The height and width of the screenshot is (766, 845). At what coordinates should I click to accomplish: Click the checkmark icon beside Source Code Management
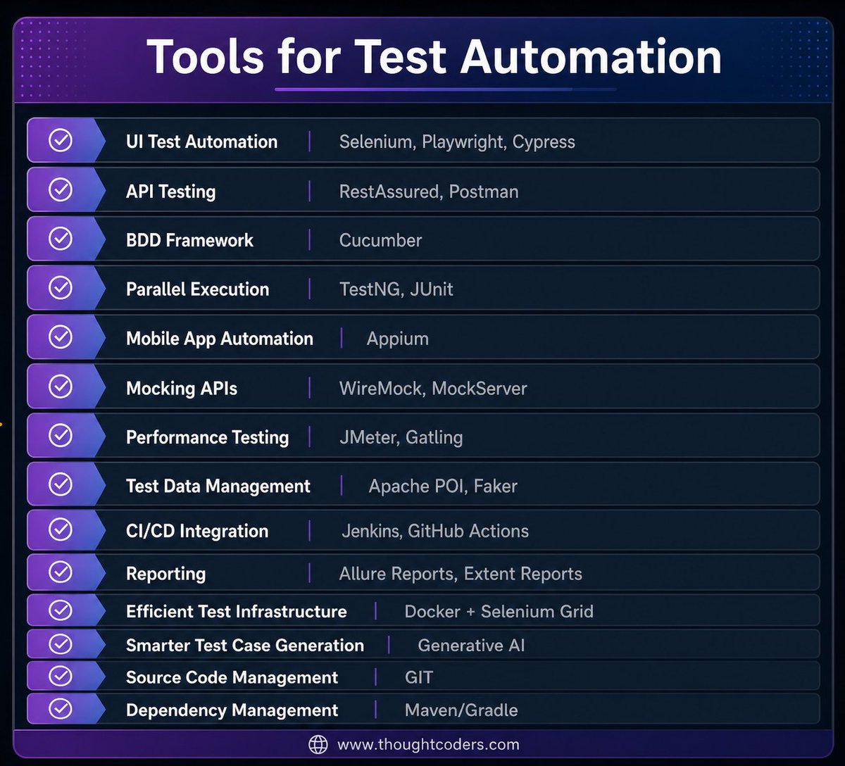[x=61, y=677]
